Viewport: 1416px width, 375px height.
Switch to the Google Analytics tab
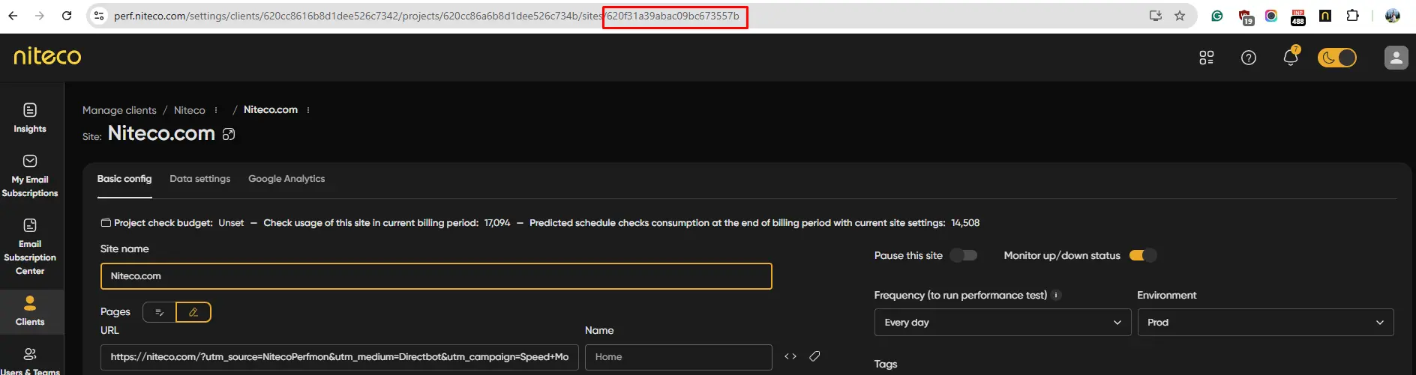click(x=286, y=179)
